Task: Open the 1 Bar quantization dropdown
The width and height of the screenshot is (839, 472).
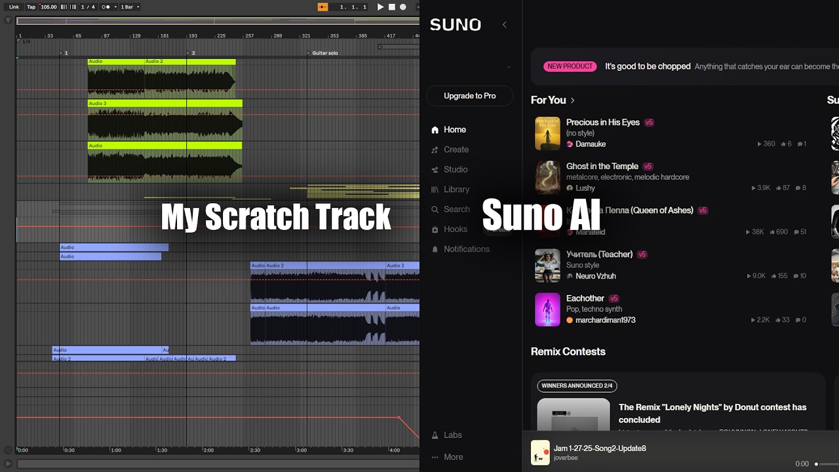Action: point(130,7)
